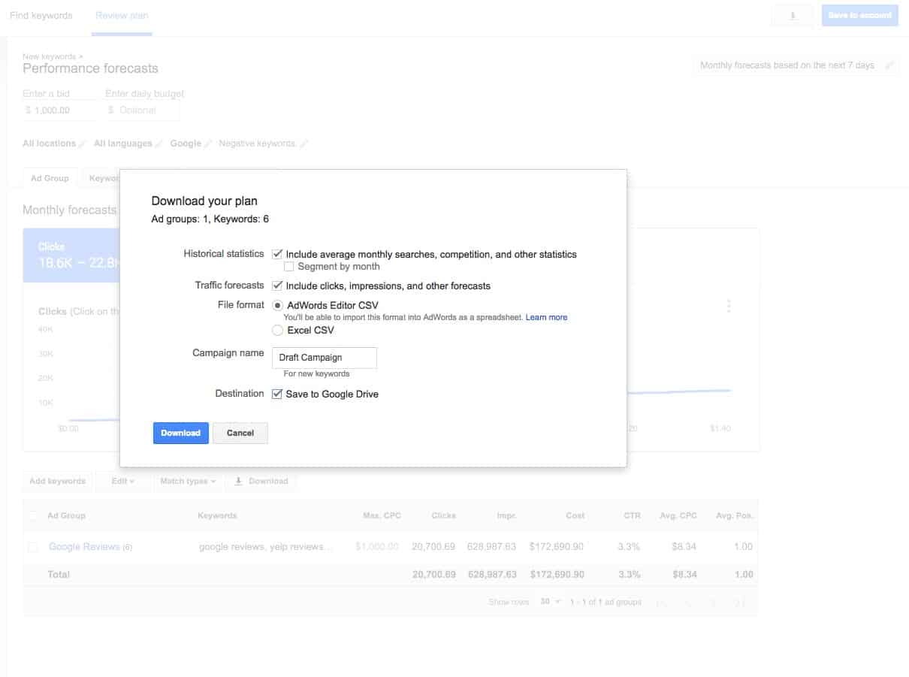The height and width of the screenshot is (677, 909).
Task: Expand the Match types dropdown
Action: point(188,481)
